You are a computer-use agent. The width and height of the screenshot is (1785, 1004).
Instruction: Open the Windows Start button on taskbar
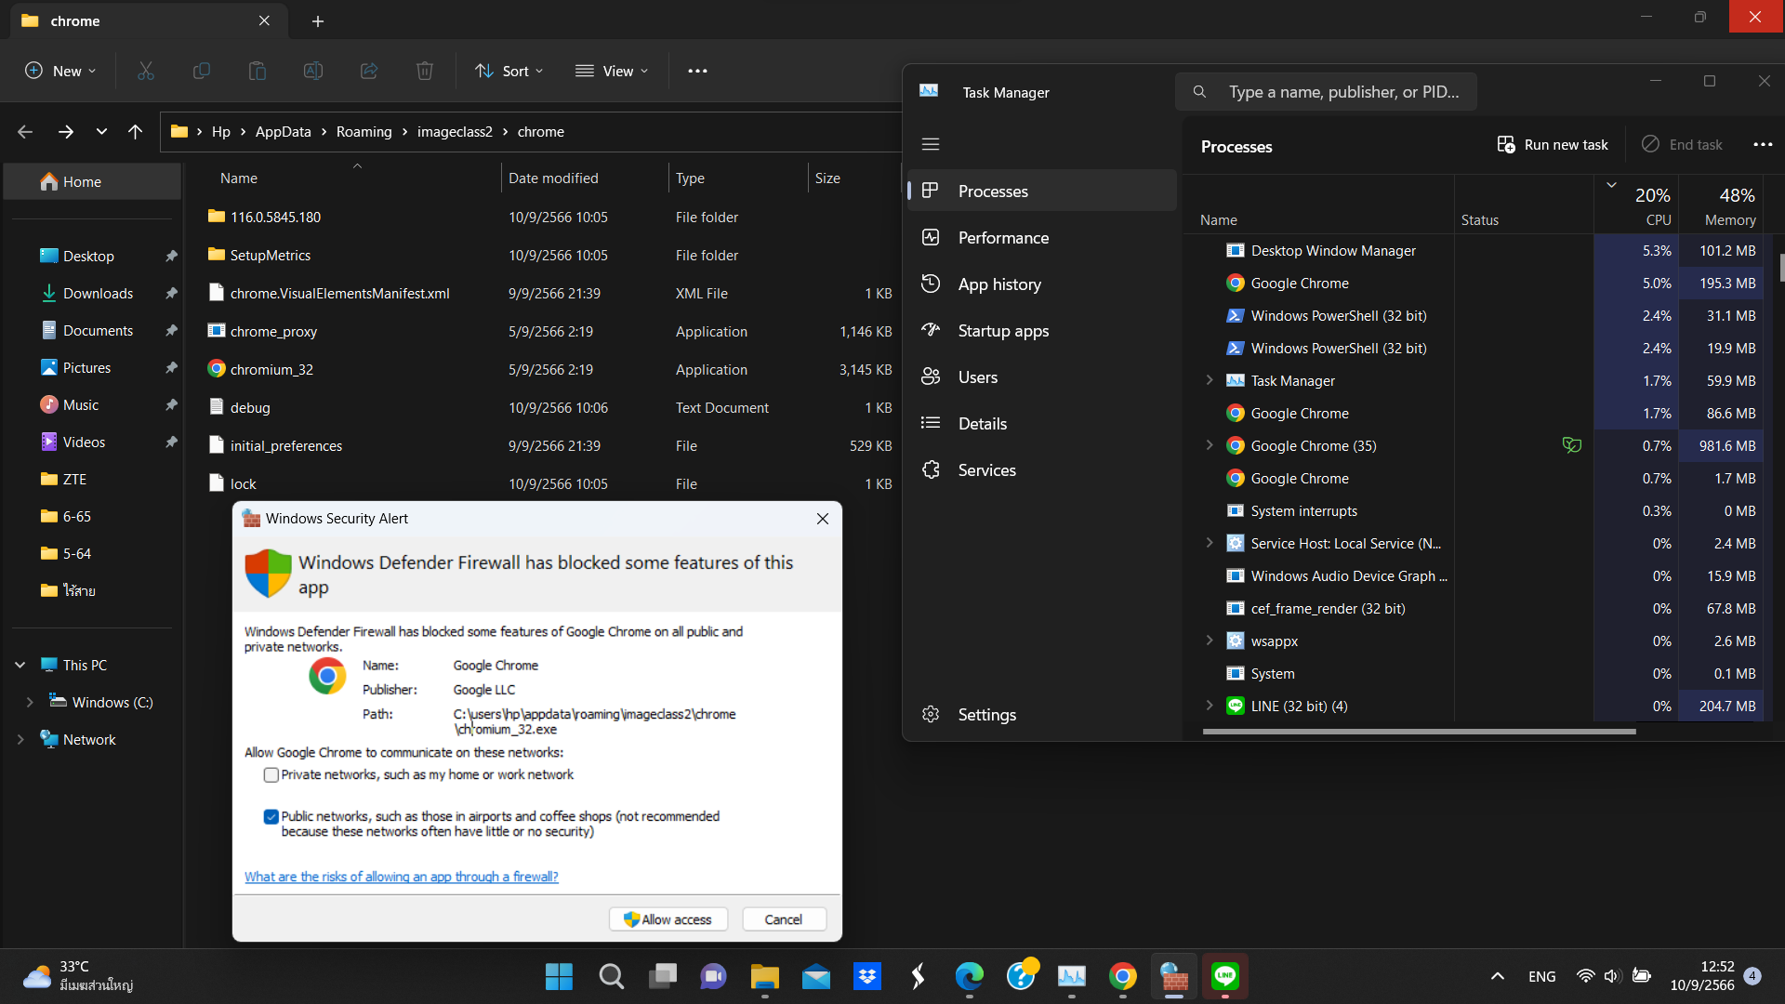tap(559, 976)
